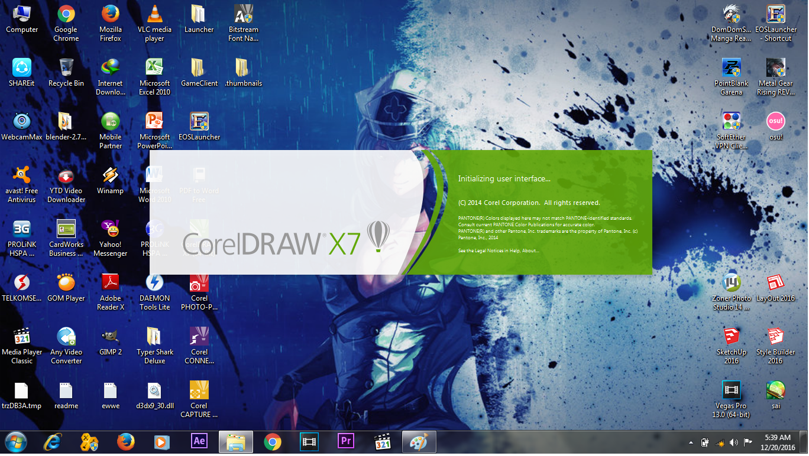Image resolution: width=809 pixels, height=456 pixels.
Task: Select the GOM Player desktop icon
Action: coord(66,288)
